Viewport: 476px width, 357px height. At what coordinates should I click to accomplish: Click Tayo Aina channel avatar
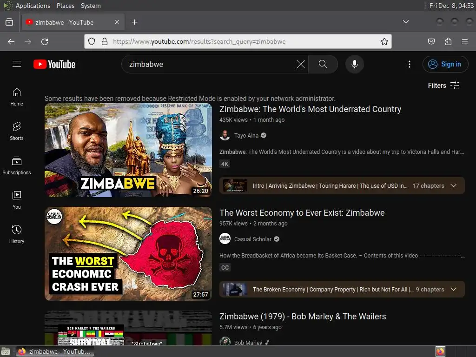(x=225, y=135)
